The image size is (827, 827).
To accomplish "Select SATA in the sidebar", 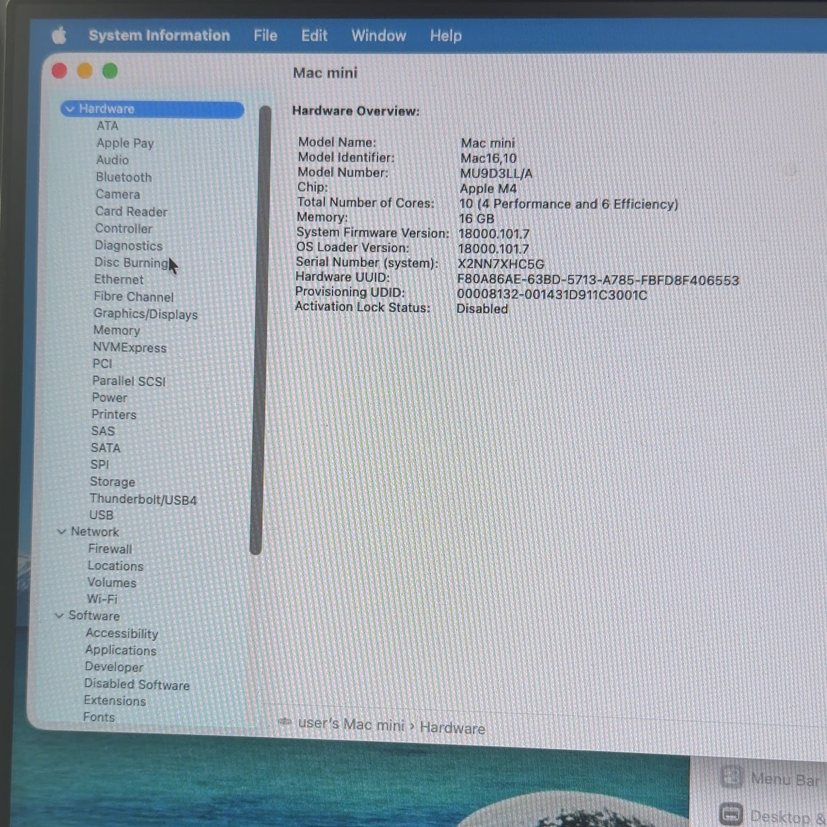I will click(105, 448).
